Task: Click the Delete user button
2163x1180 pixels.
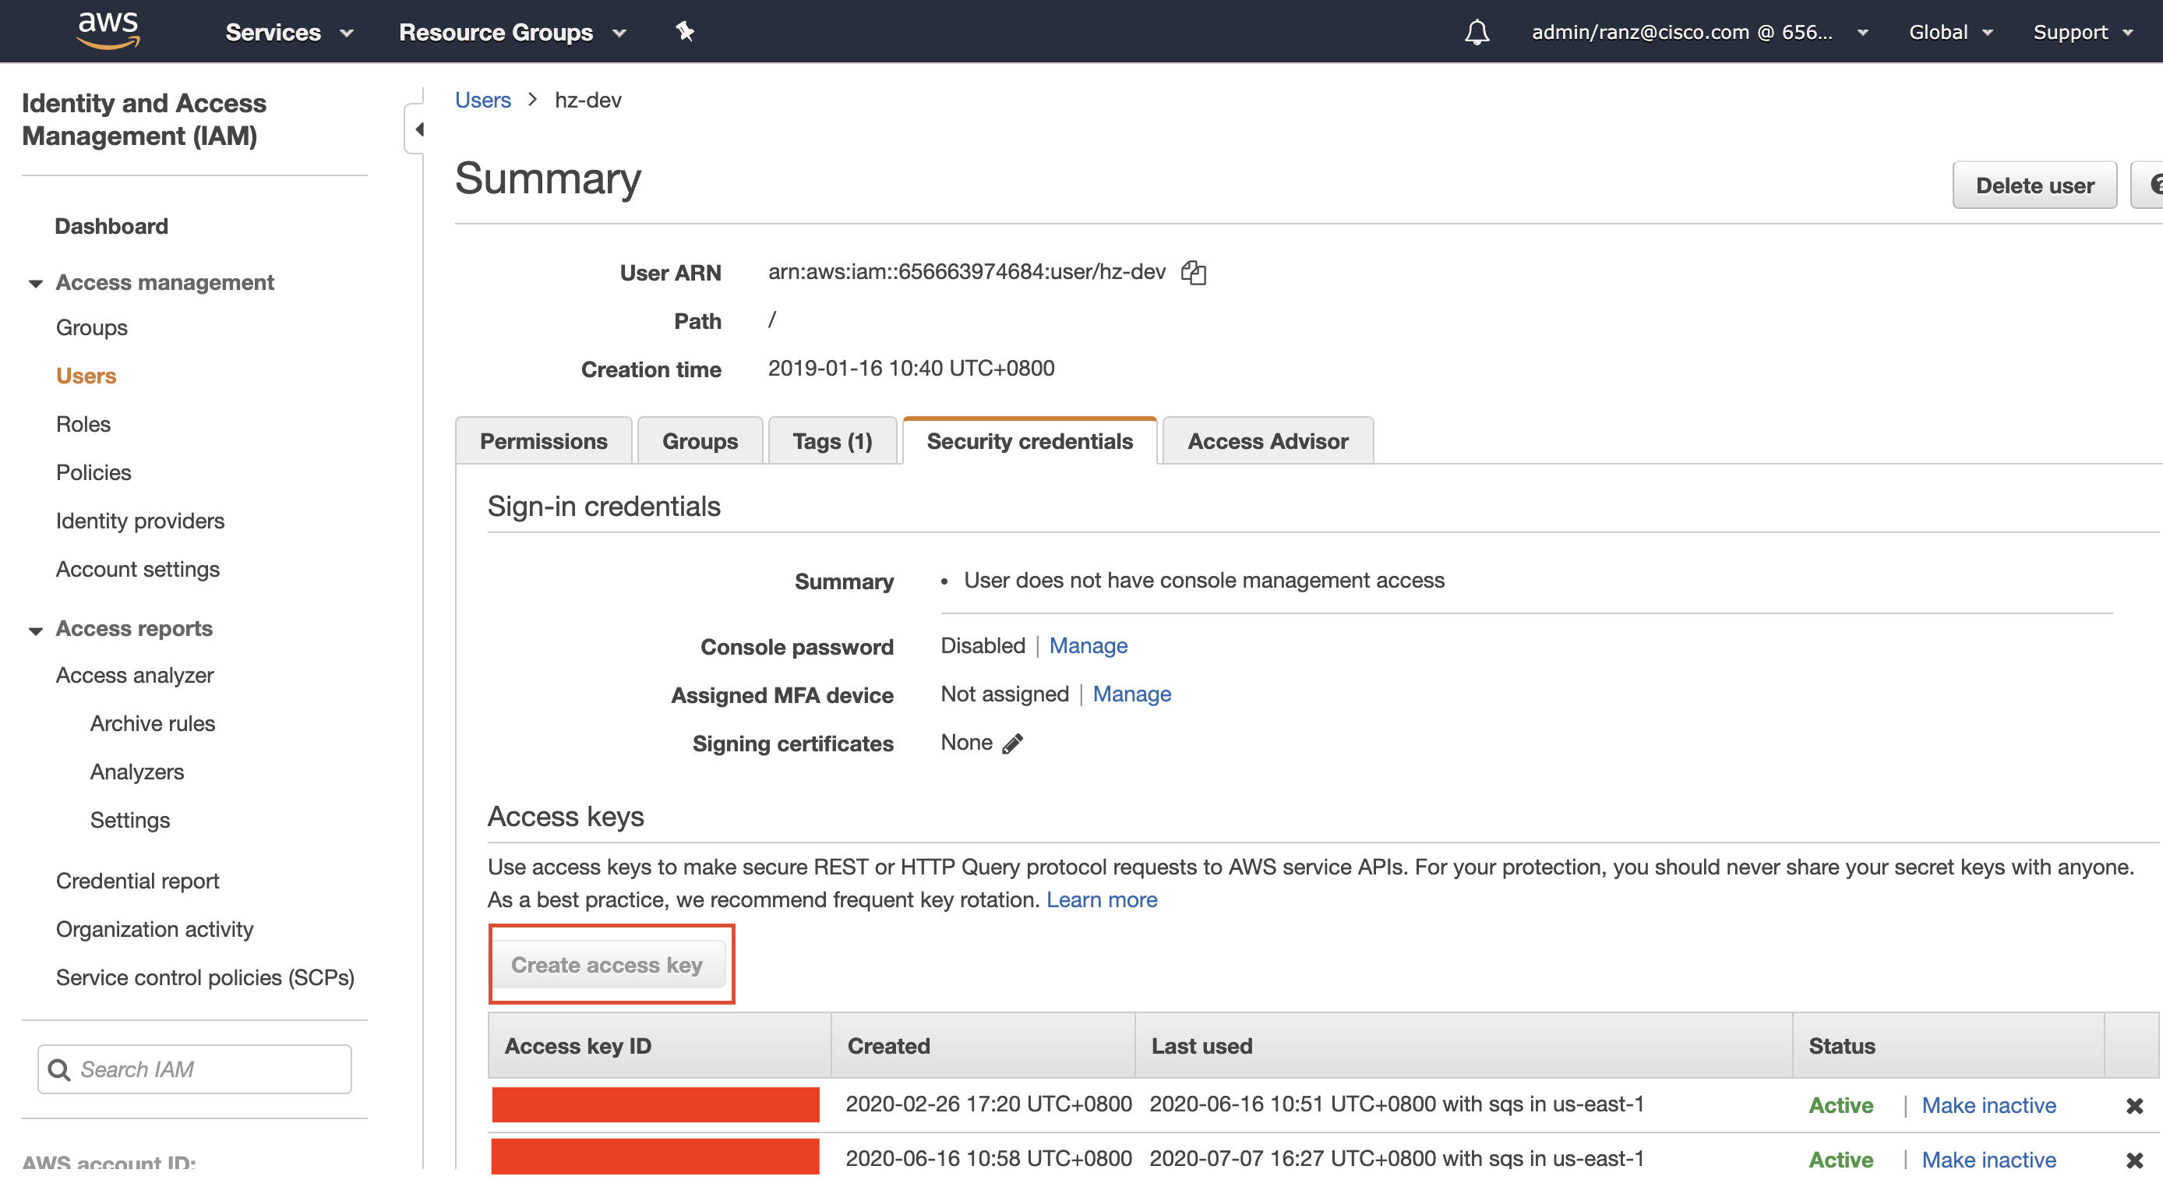Action: pyautogui.click(x=2034, y=185)
